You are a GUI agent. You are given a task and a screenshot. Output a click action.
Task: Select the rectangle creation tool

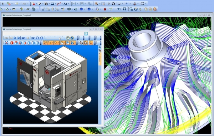(x=52, y=4)
